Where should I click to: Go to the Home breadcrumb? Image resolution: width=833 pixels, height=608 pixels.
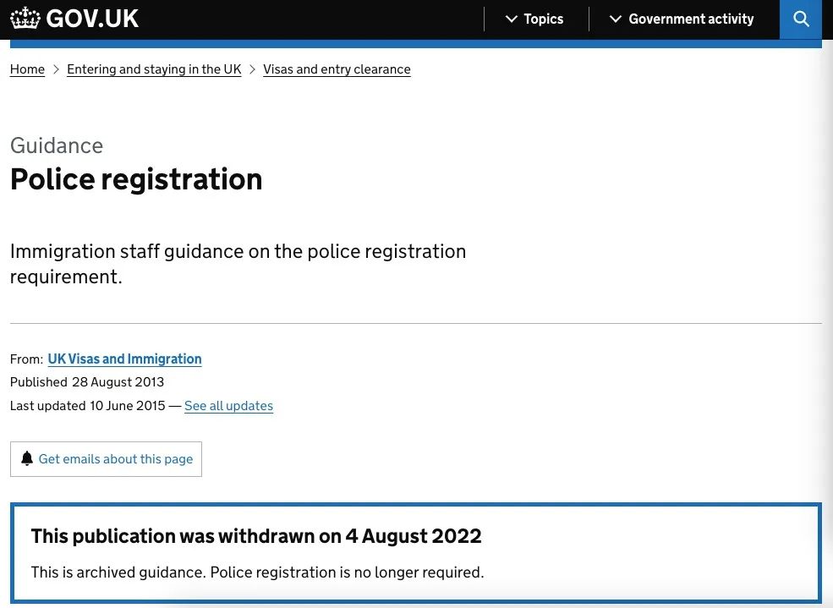(27, 69)
